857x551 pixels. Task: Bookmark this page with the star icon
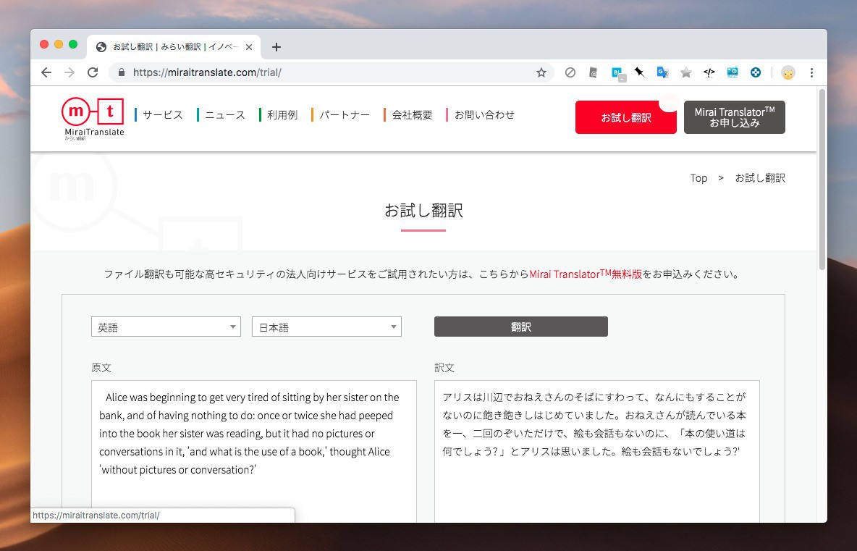tap(541, 72)
